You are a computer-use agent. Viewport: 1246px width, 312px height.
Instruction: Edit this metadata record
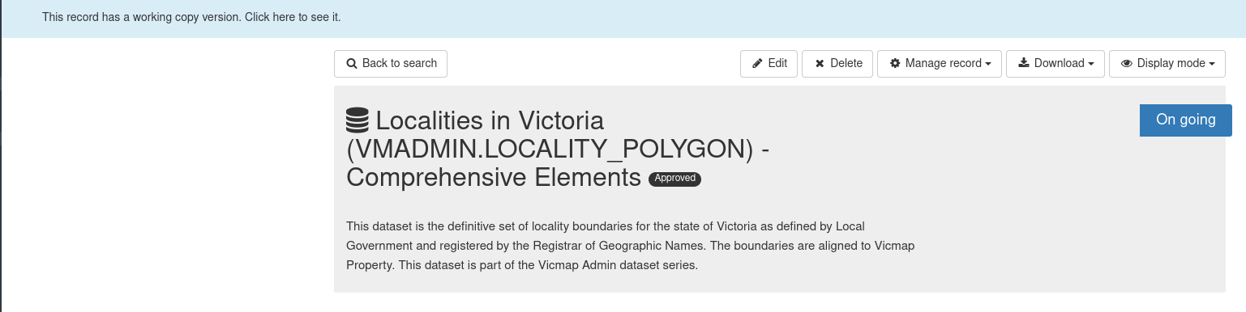pos(769,64)
